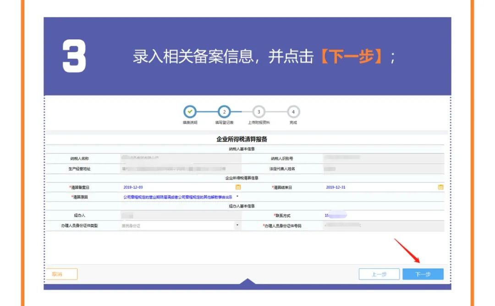Expand the 清算原因 dropdown arrow
Image resolution: width=495 pixels, height=306 pixels.
[237, 197]
